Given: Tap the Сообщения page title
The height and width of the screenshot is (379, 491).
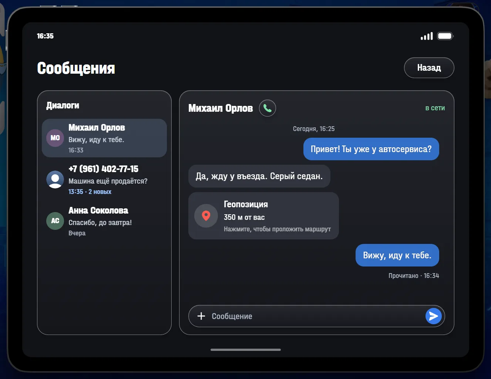Looking at the screenshot, I should [x=76, y=68].
